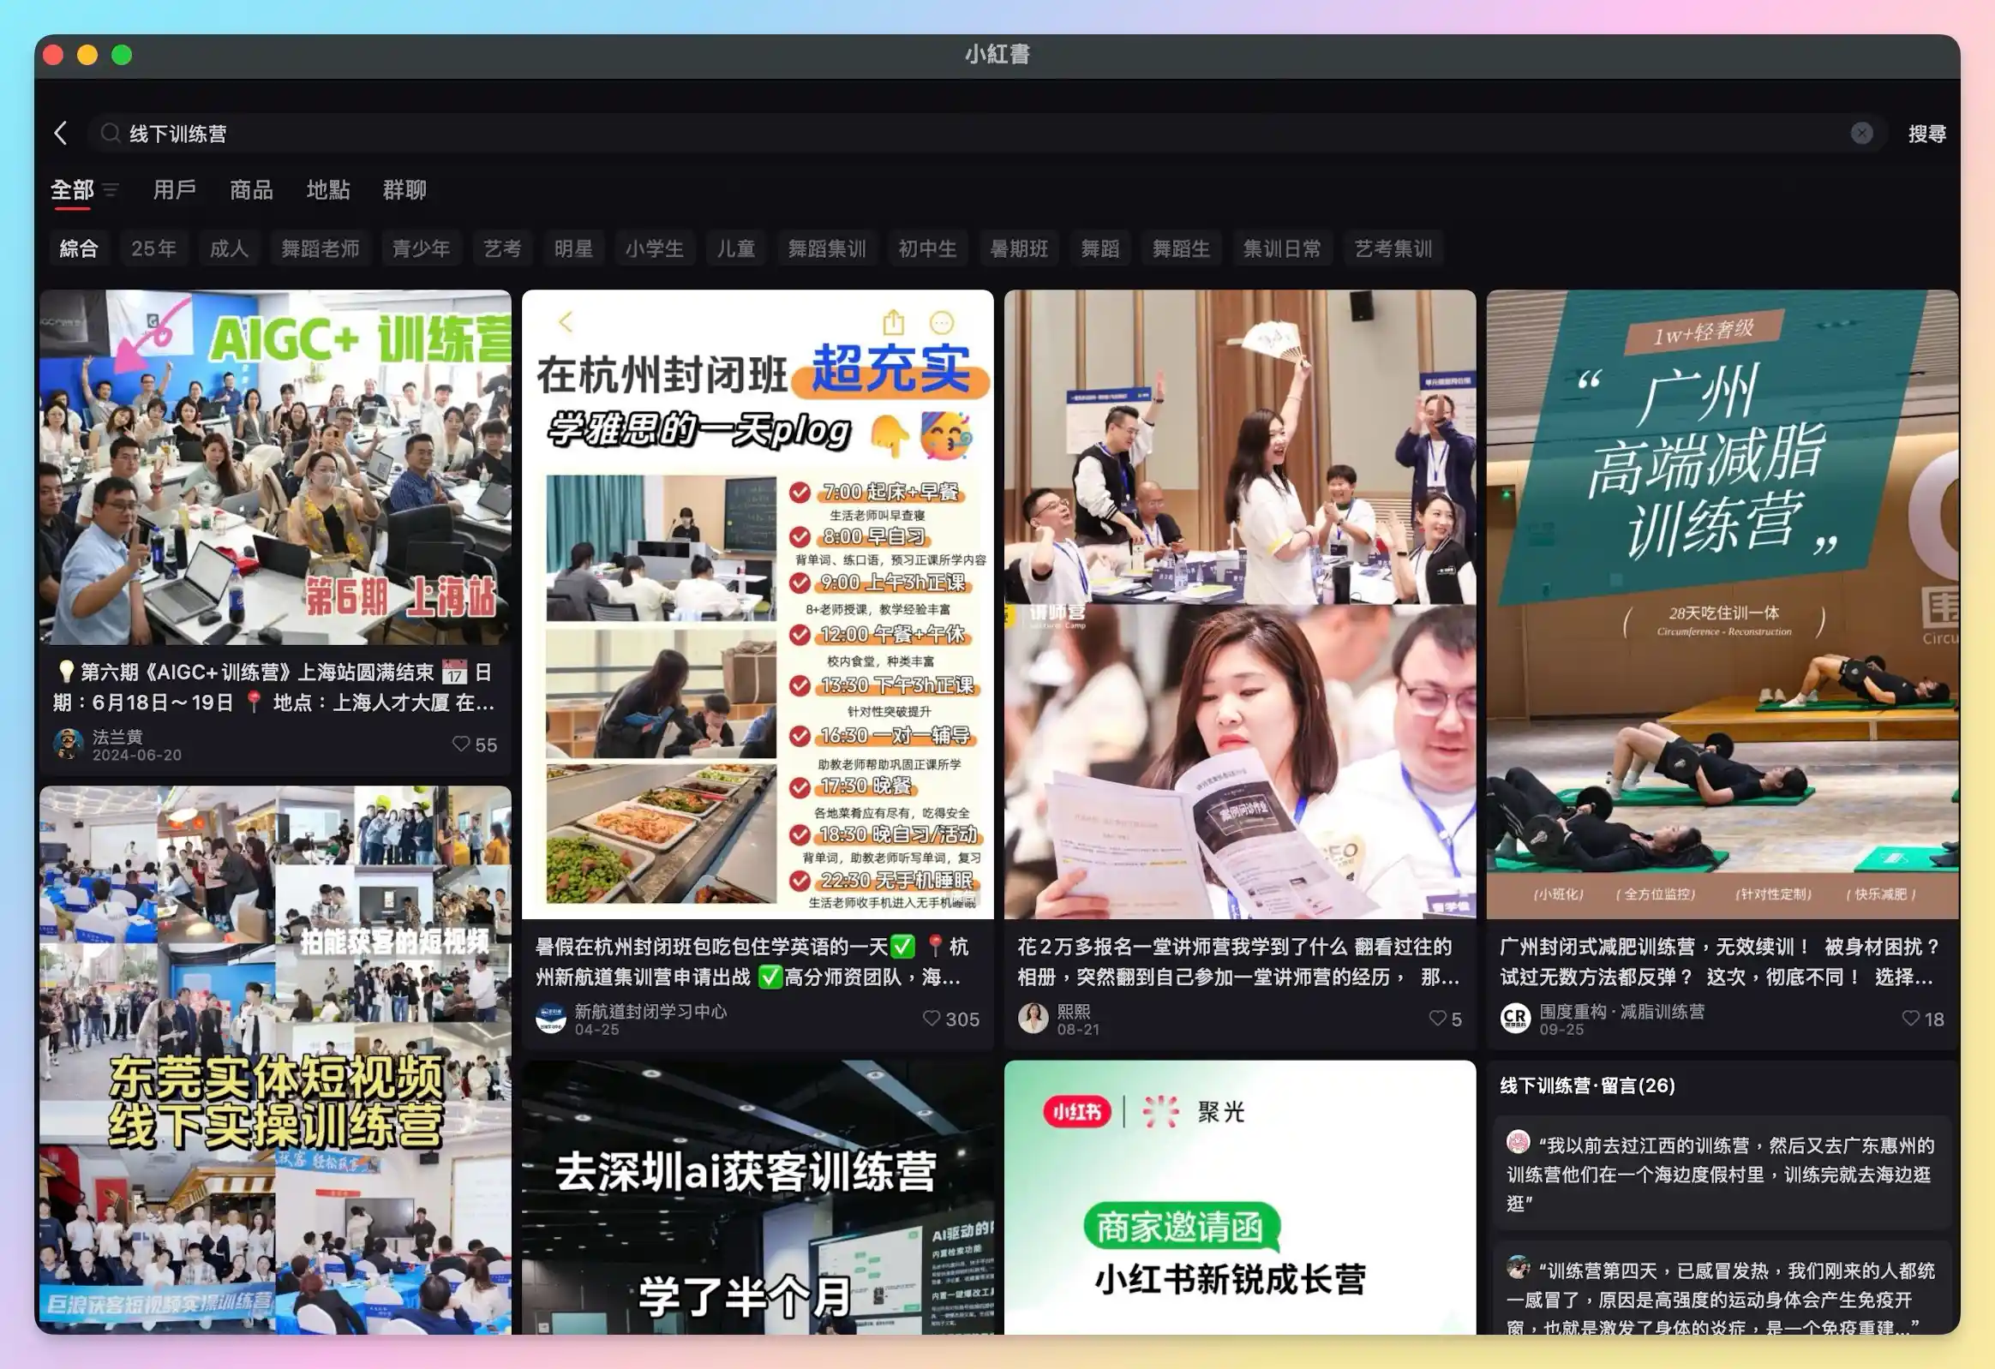Viewport: 1995px width, 1369px height.
Task: Like the post by 熙熙
Action: (x=1437, y=1018)
